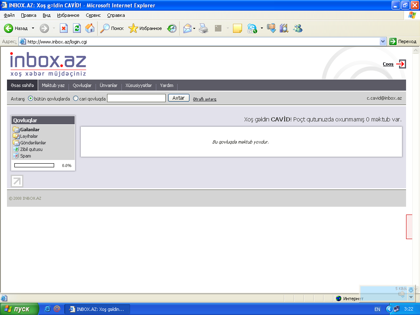Stop page loading with the red X icon
Screen dimensions: 420x315
(64, 28)
